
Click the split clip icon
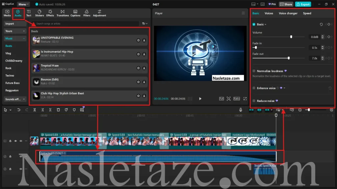(x=34, y=110)
